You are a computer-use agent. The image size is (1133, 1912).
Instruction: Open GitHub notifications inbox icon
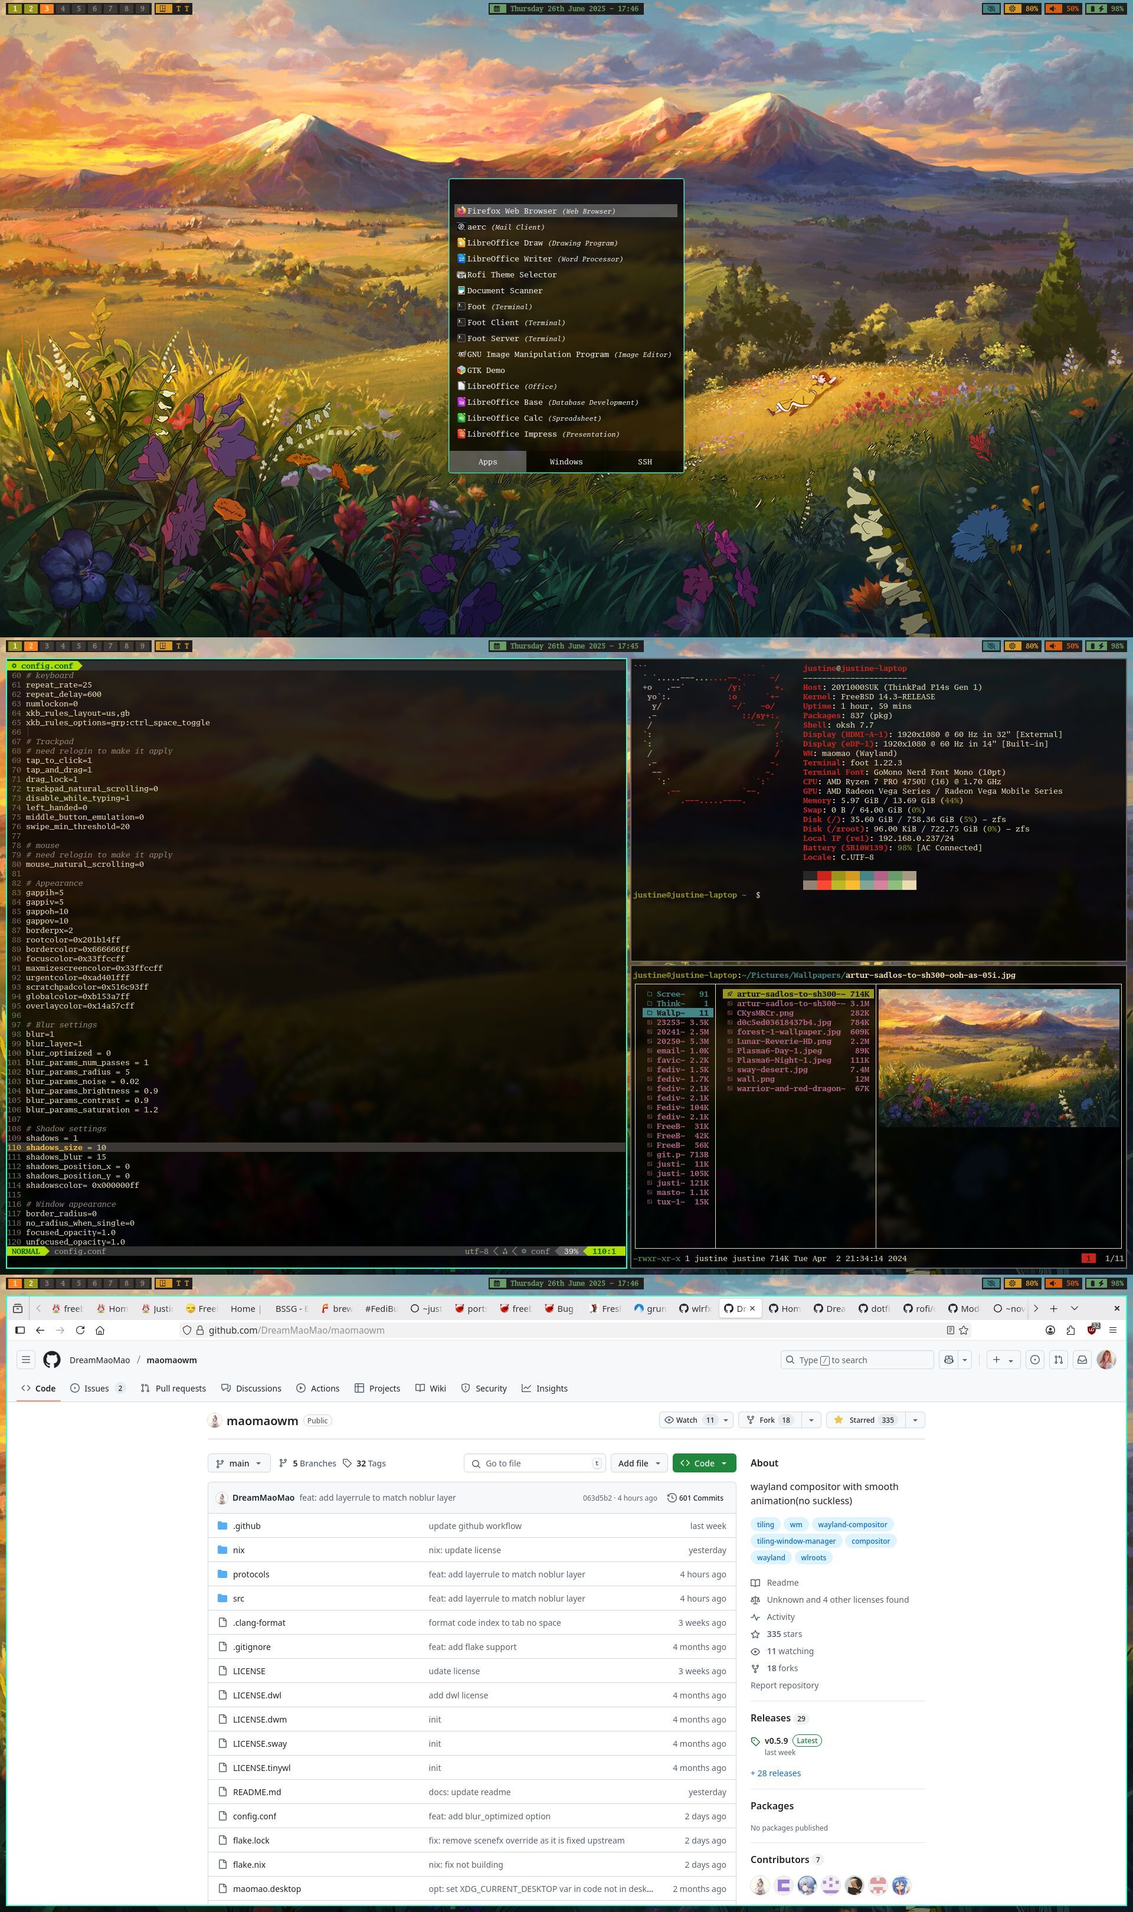pyautogui.click(x=1082, y=1360)
